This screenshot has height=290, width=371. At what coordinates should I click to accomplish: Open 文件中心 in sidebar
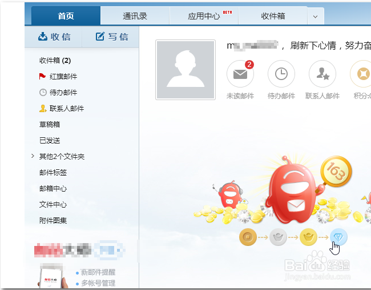point(53,204)
